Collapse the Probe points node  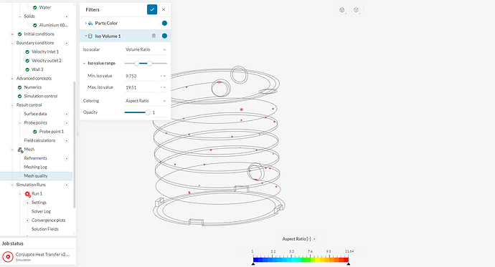[20, 123]
